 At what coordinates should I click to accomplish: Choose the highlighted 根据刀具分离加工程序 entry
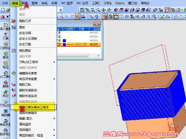(x=34, y=107)
